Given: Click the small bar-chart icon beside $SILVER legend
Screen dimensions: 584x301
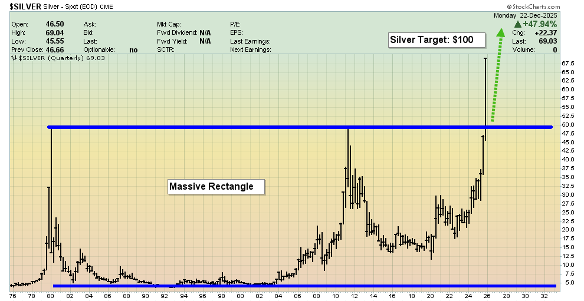Looking at the screenshot, I should pos(14,59).
